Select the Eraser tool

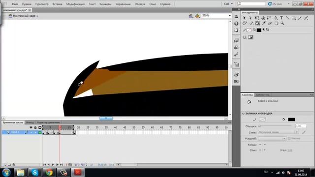(270, 23)
